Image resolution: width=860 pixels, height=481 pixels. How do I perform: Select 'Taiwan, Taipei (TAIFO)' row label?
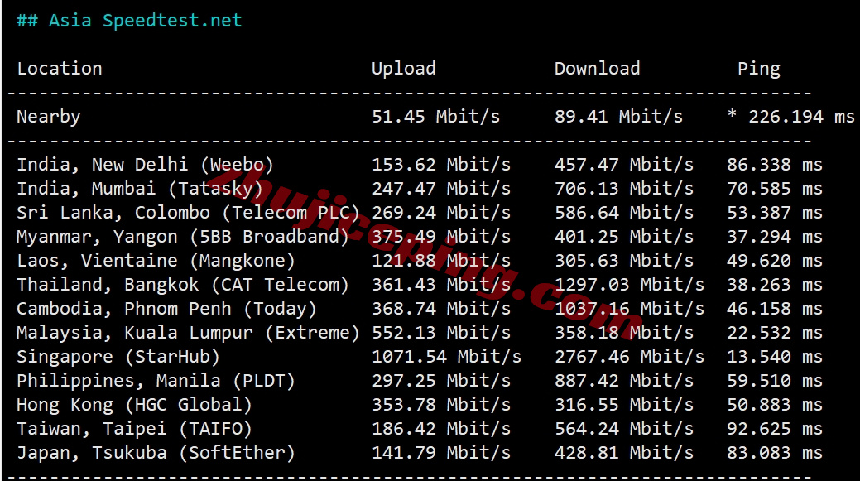(134, 429)
